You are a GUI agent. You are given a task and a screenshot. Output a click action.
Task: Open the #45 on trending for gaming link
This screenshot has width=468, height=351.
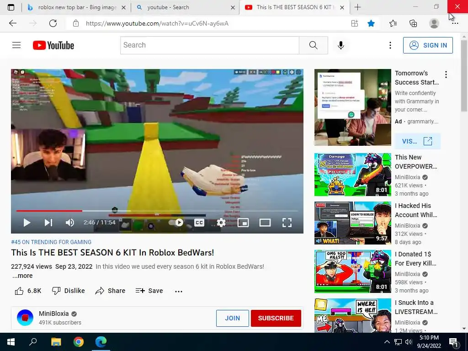point(51,242)
